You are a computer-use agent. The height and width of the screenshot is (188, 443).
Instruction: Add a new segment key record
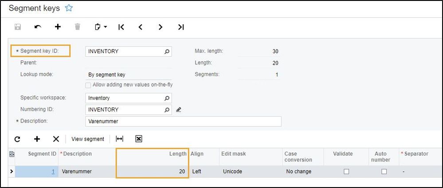click(x=58, y=27)
